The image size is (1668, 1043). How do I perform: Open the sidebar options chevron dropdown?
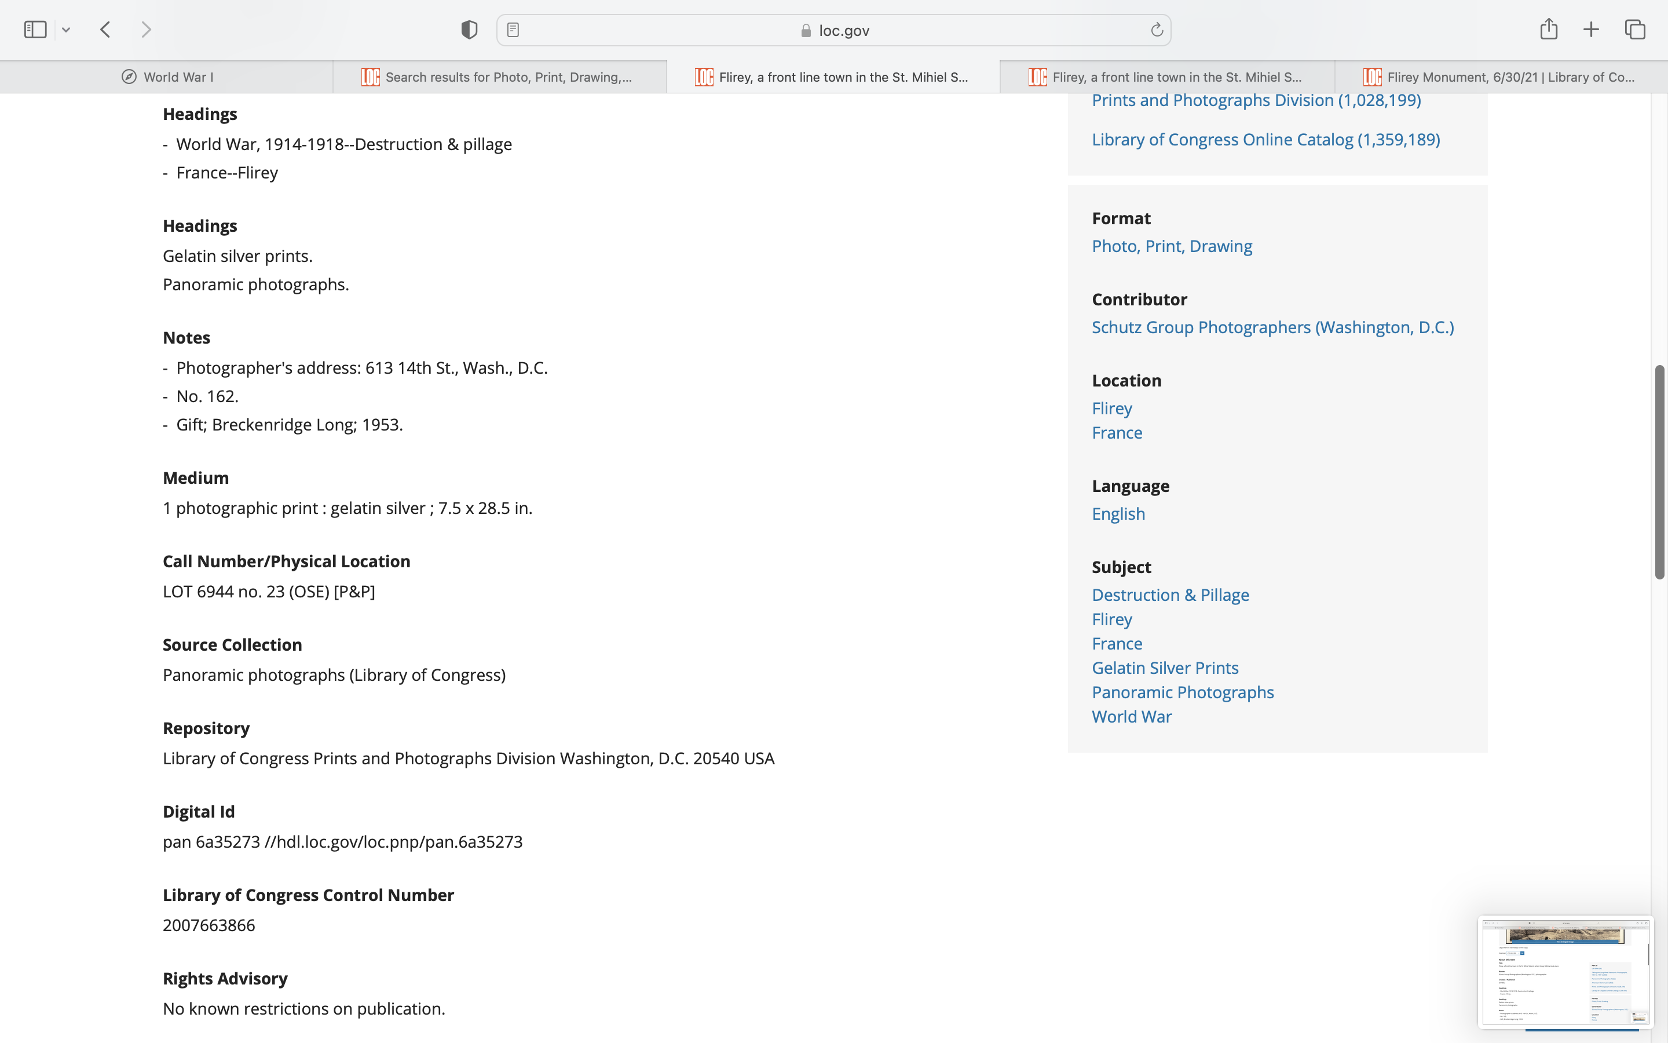point(66,30)
